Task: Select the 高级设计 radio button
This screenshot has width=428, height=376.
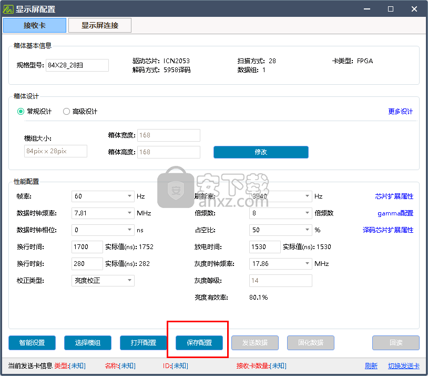Action: pos(66,112)
